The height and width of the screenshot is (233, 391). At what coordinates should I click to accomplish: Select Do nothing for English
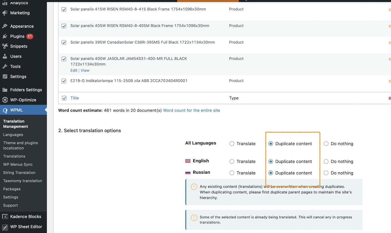(x=326, y=161)
